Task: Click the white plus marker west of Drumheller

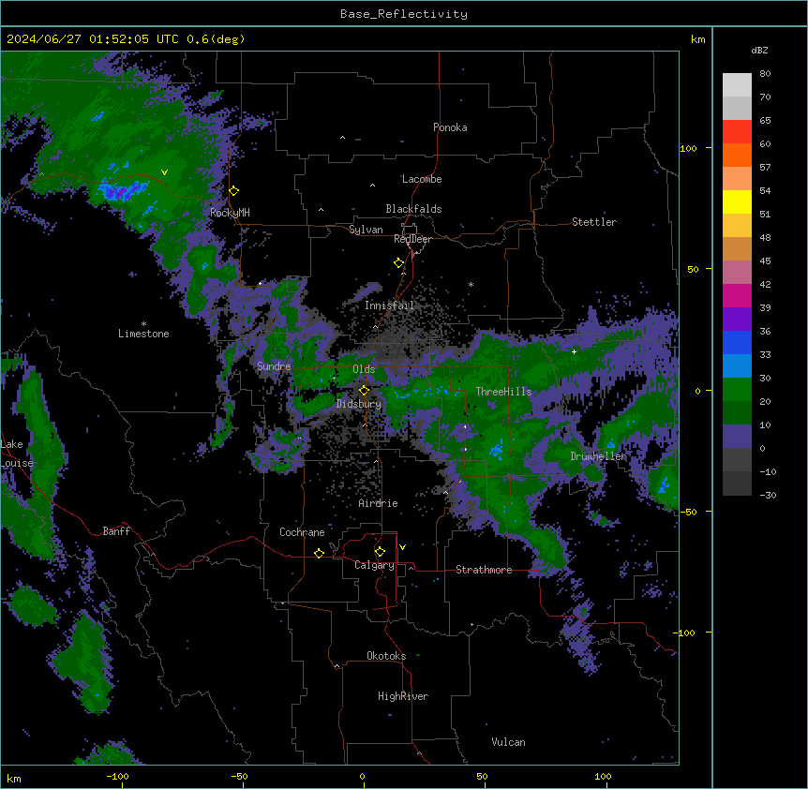Action: coord(574,351)
